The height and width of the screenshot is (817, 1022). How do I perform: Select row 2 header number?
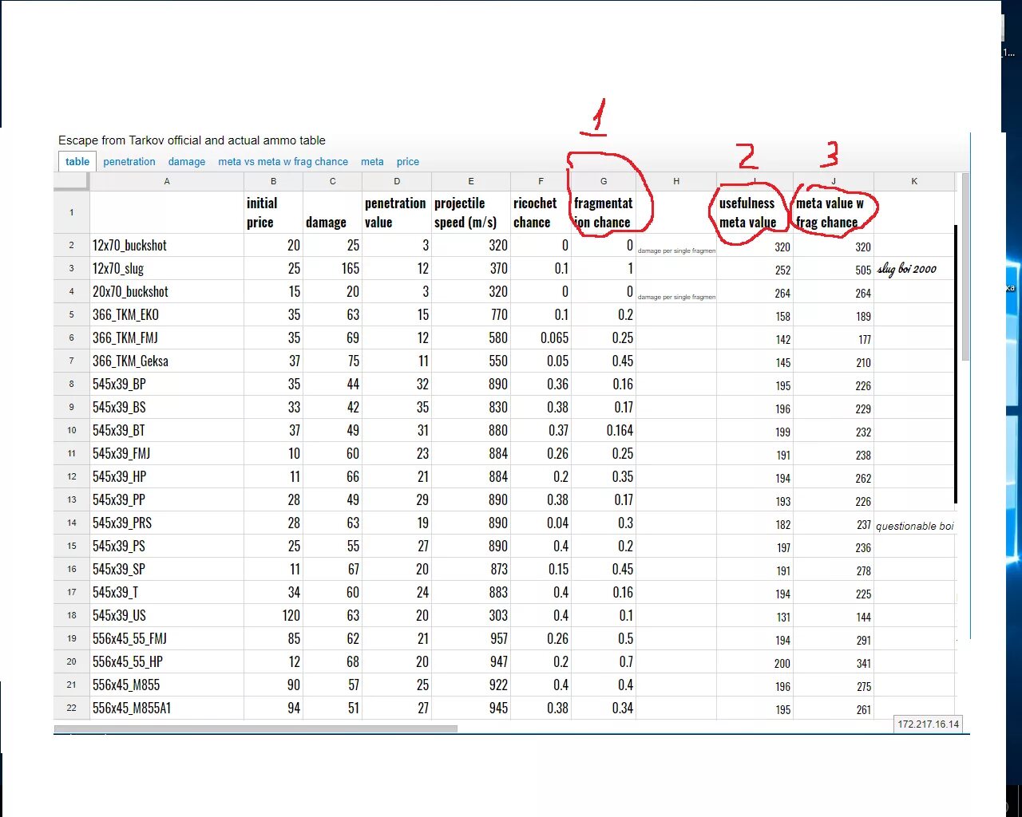tap(72, 245)
